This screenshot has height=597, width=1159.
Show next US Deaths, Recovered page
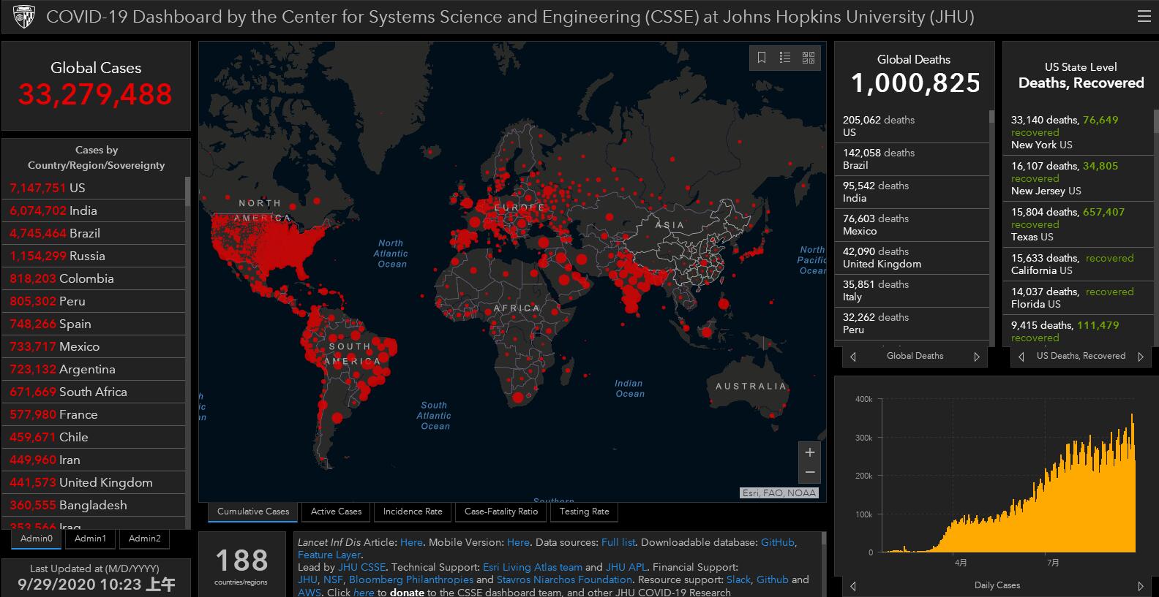(1140, 357)
